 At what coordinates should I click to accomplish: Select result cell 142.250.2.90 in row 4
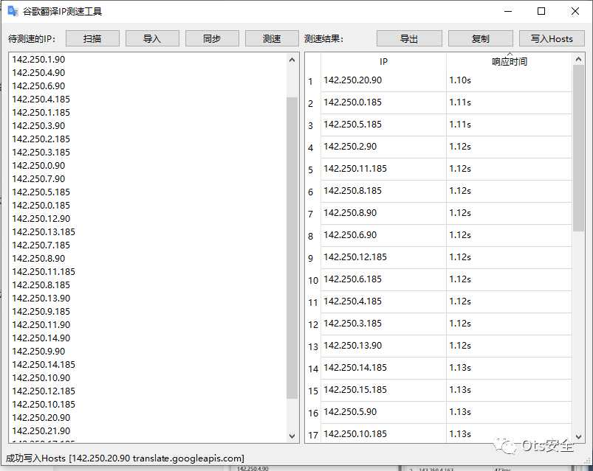click(383, 147)
